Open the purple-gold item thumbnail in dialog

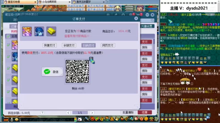(27, 31)
